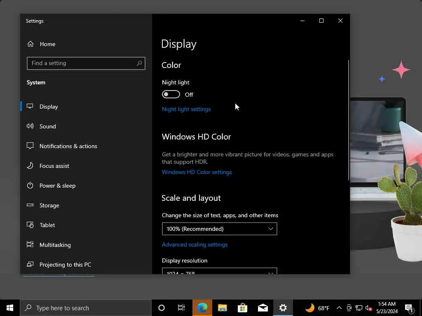Maximize the Settings window

(321, 21)
